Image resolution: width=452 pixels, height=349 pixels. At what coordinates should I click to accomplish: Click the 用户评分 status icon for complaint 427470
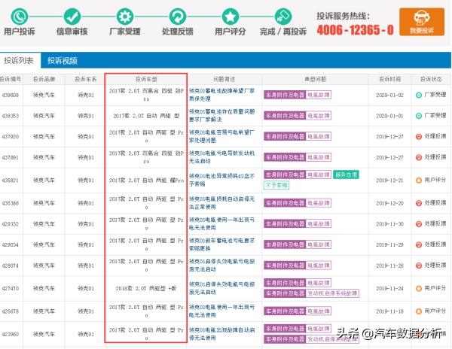(x=419, y=288)
